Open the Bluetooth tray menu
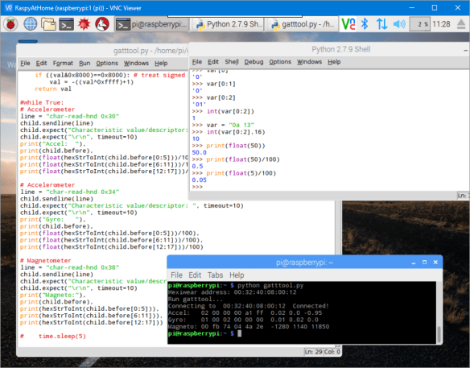470x368 pixels. [x=365, y=24]
